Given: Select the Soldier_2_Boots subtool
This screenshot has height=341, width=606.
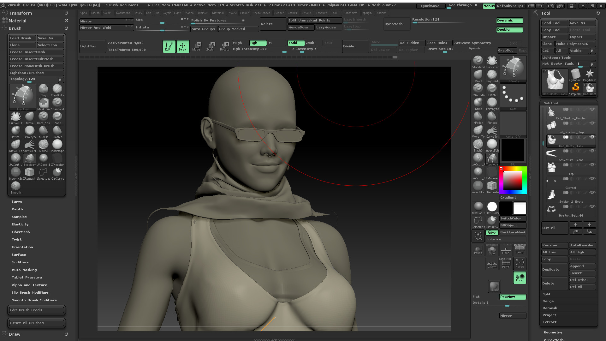Looking at the screenshot, I should [571, 197].
